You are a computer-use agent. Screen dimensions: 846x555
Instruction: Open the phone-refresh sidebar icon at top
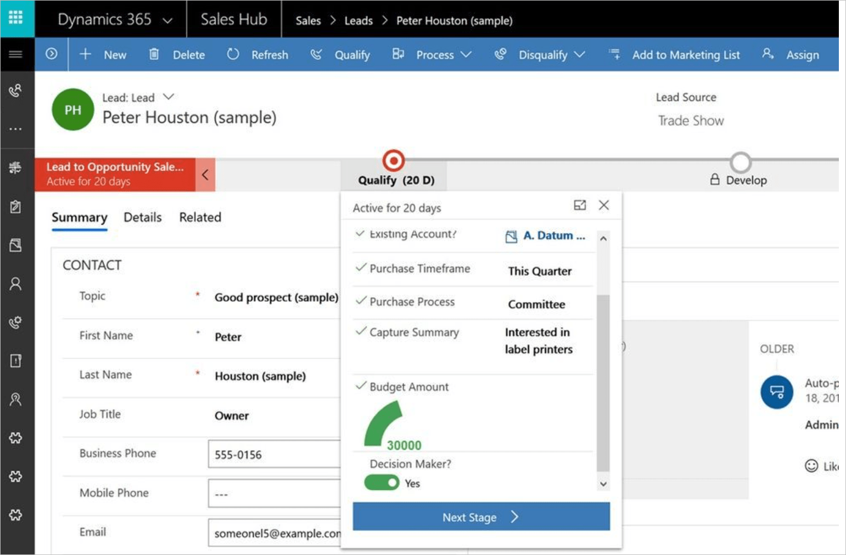16,90
